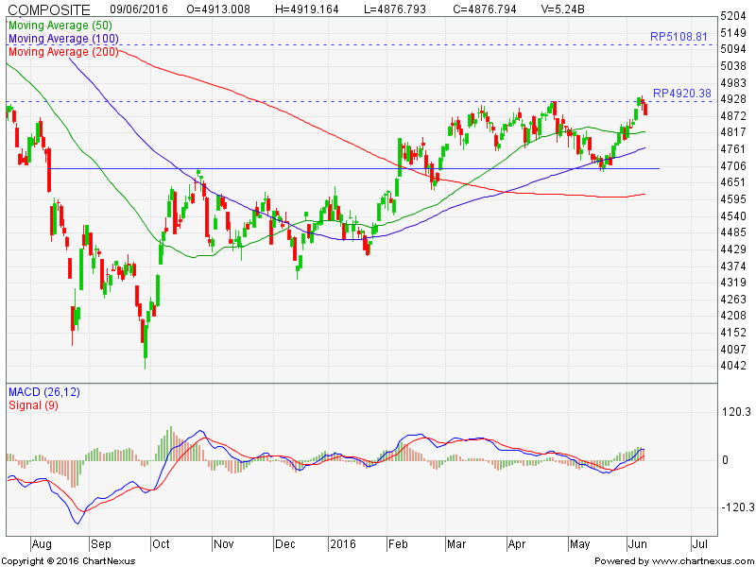Click the volume value V=5.24B
Viewport: 756px width, 567px height.
click(x=563, y=9)
